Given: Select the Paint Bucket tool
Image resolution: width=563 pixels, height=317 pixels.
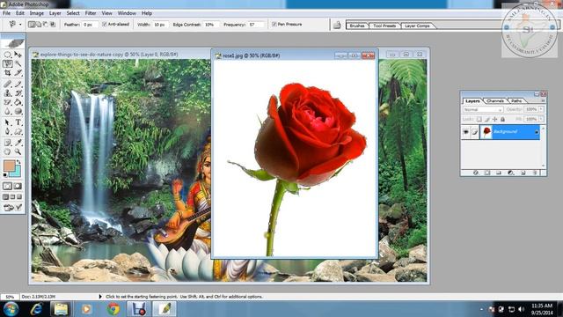Looking at the screenshot, I should 18,102.
